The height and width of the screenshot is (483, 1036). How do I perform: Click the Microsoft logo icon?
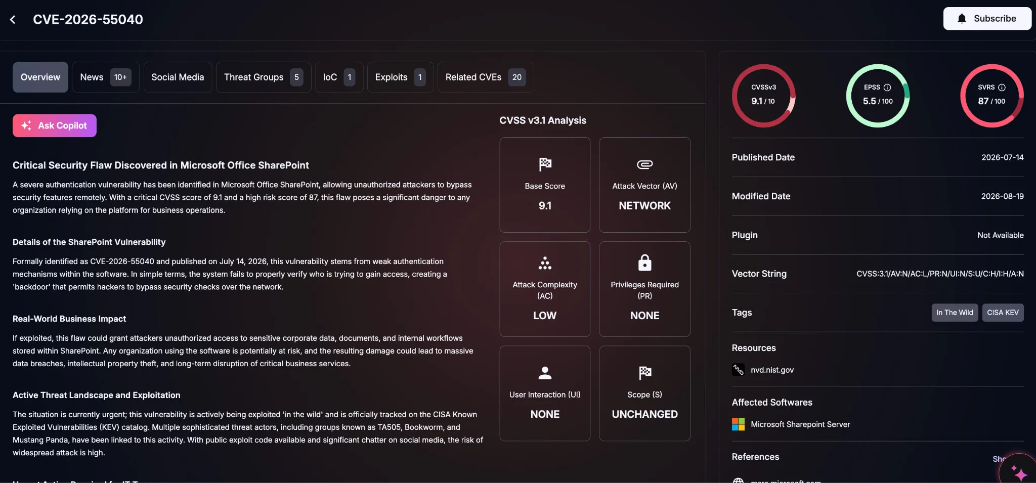tap(738, 424)
